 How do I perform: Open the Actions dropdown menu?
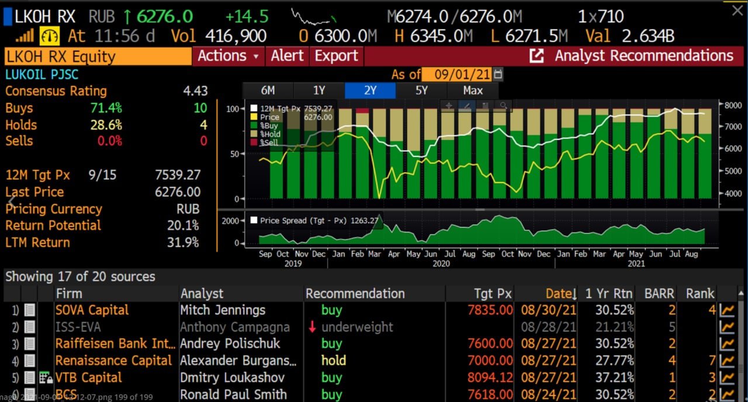coord(228,56)
